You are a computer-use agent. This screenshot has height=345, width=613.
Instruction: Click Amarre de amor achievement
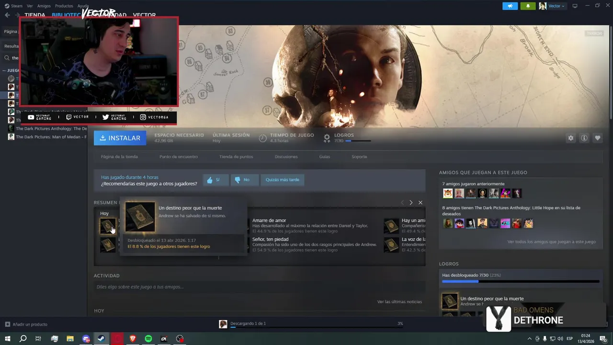pyautogui.click(x=269, y=220)
